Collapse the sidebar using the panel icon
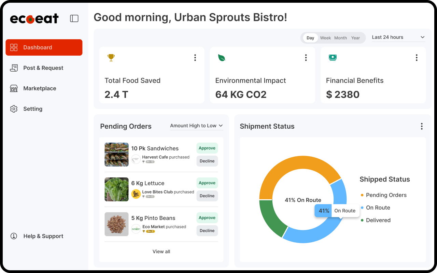 pyautogui.click(x=74, y=18)
